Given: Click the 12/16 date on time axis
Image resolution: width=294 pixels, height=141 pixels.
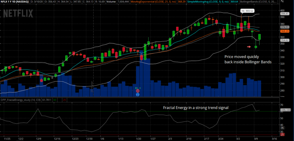Looking at the screenshot, I should pos(57,139).
